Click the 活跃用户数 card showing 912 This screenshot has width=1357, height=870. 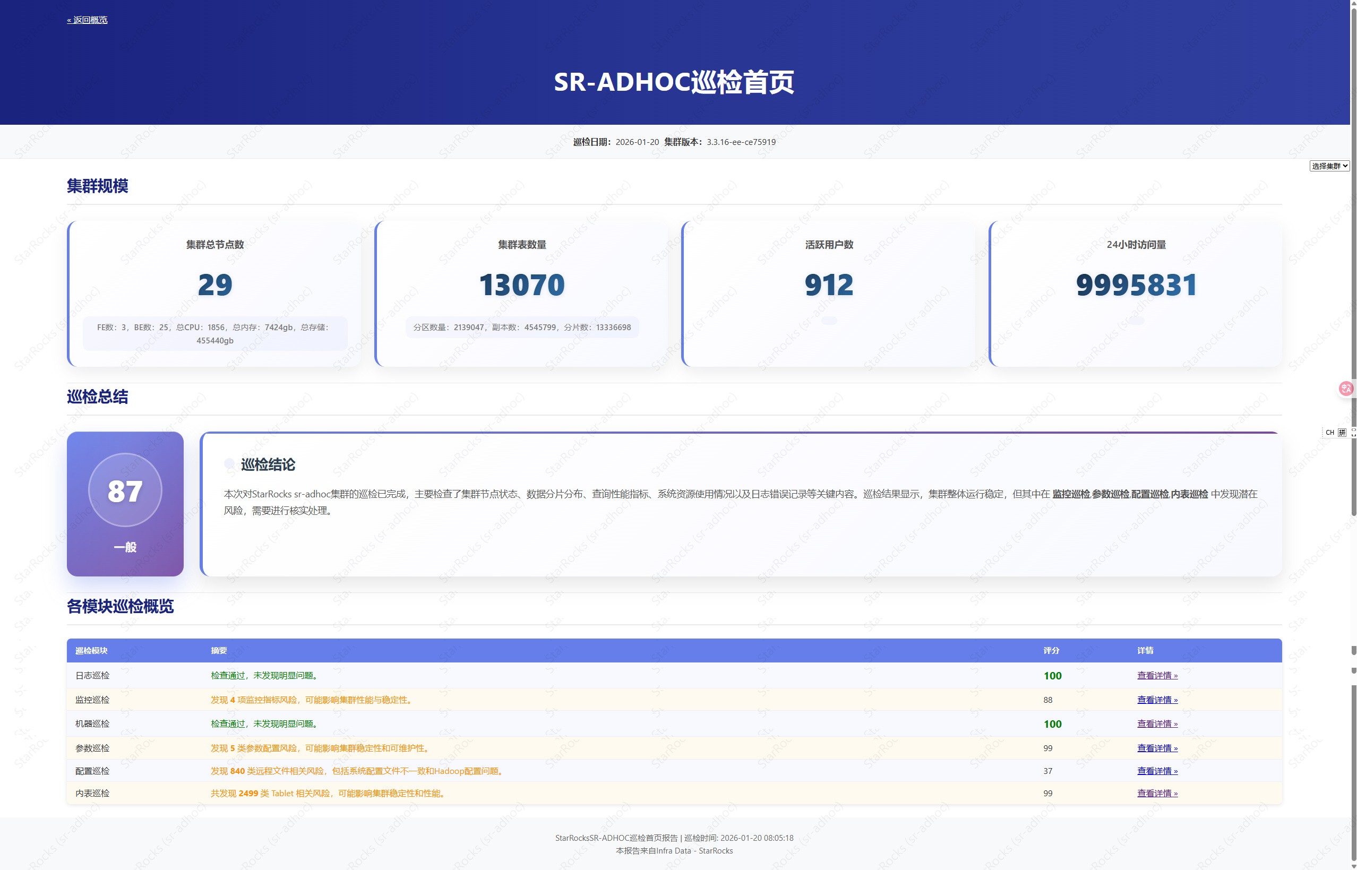coord(829,285)
